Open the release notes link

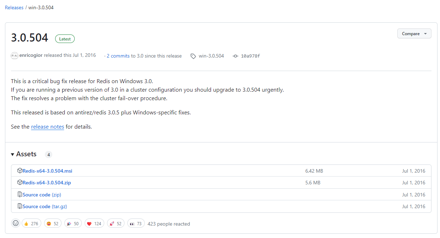[x=47, y=126]
